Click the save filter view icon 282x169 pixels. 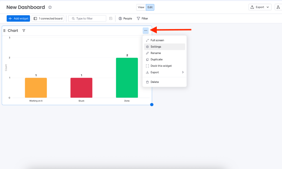pyautogui.click(x=111, y=19)
